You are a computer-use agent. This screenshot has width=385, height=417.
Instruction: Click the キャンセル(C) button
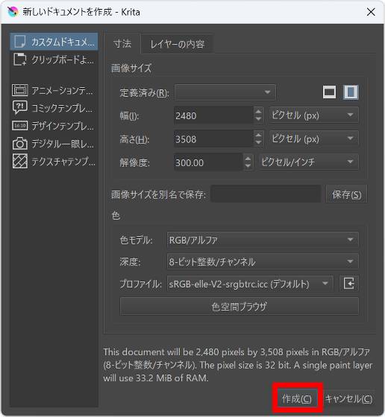click(x=348, y=398)
